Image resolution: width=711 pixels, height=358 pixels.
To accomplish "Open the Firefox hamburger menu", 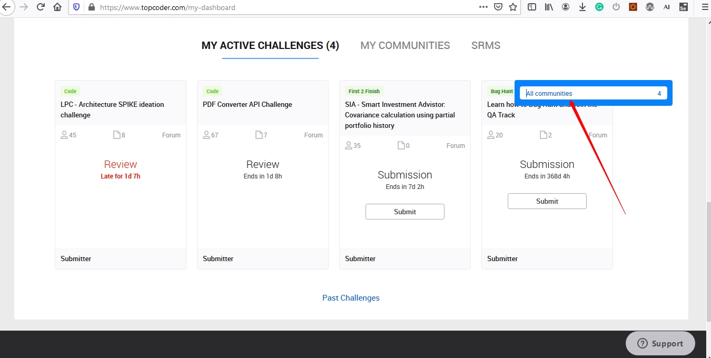I will tap(705, 7).
